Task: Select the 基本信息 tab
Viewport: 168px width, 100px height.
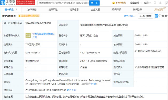Action: pyautogui.click(x=11, y=10)
